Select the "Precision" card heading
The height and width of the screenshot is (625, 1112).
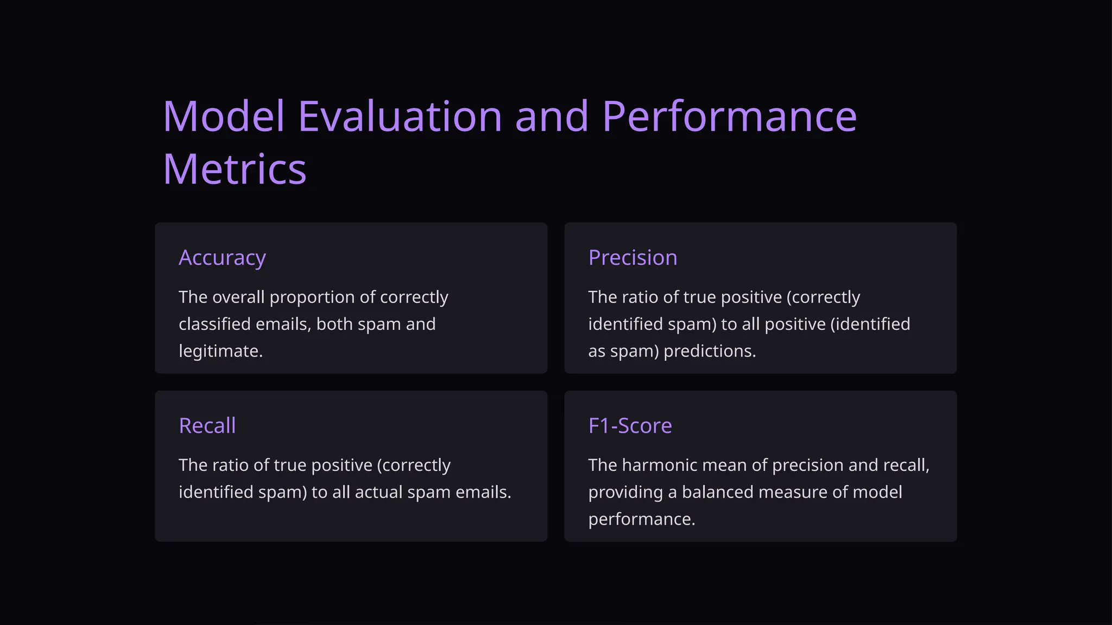[x=633, y=258]
